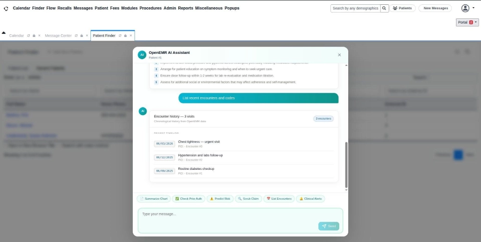Image resolution: width=481 pixels, height=242 pixels.
Task: Click the New Messages button
Action: click(x=435, y=8)
